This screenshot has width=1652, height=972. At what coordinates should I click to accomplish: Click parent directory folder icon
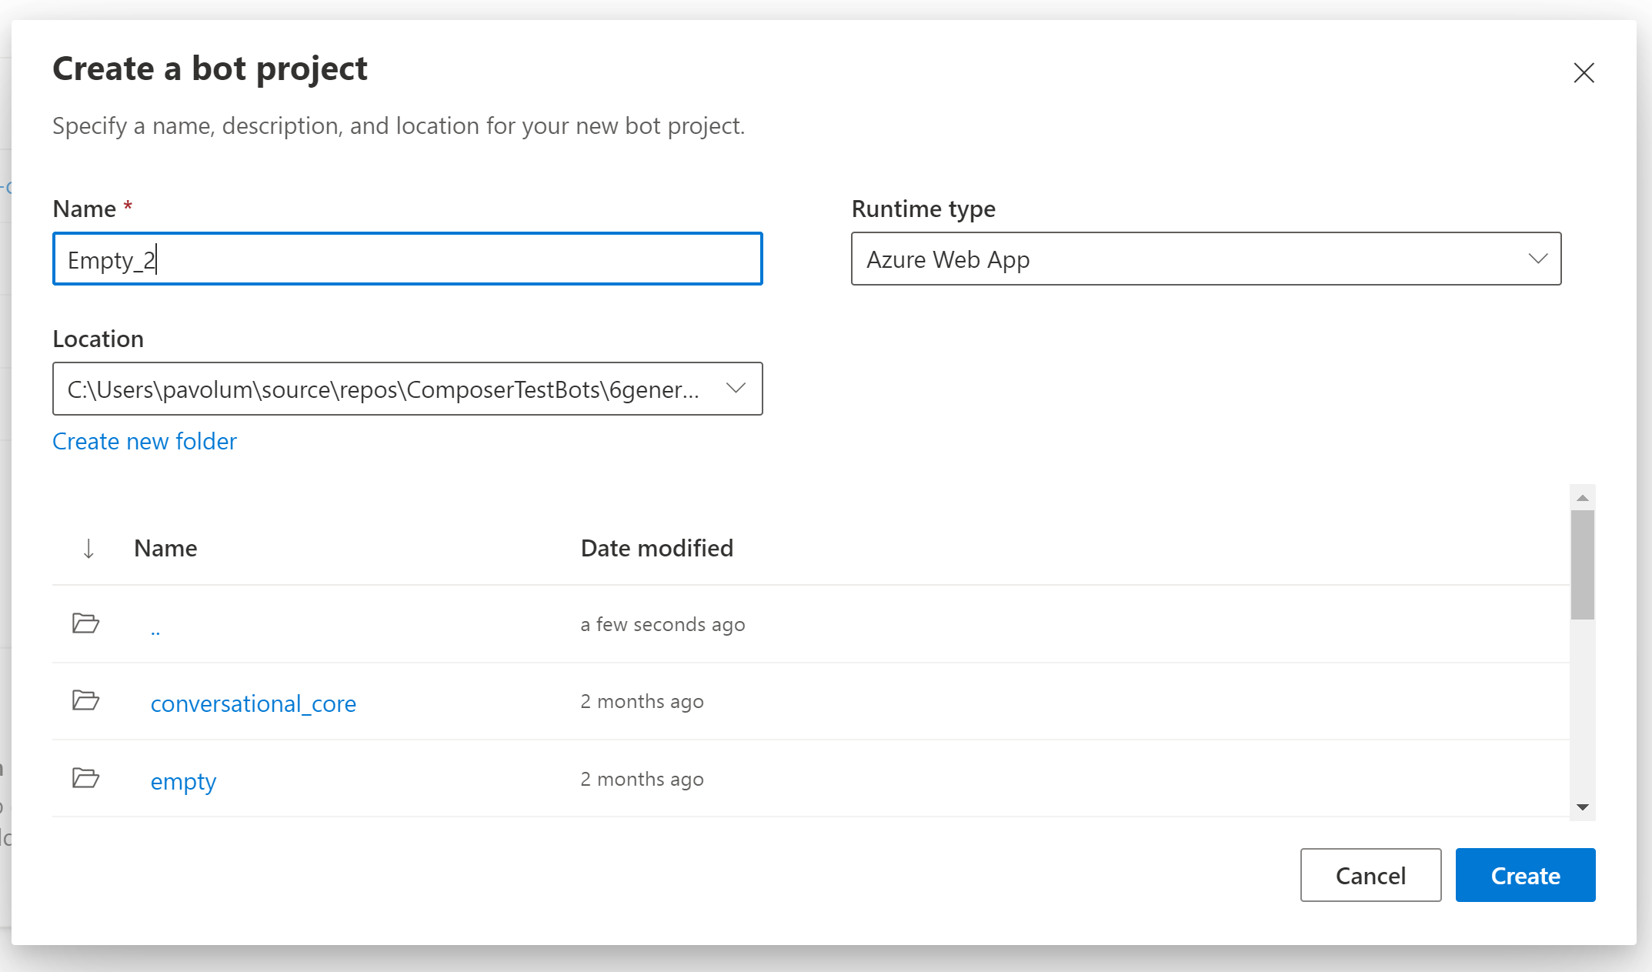(x=85, y=623)
